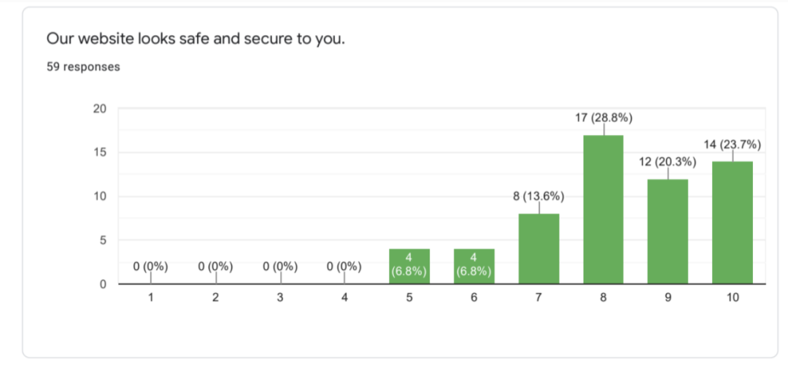Click the "8 (13.6%)" data label
The image size is (788, 368).
[x=538, y=196]
